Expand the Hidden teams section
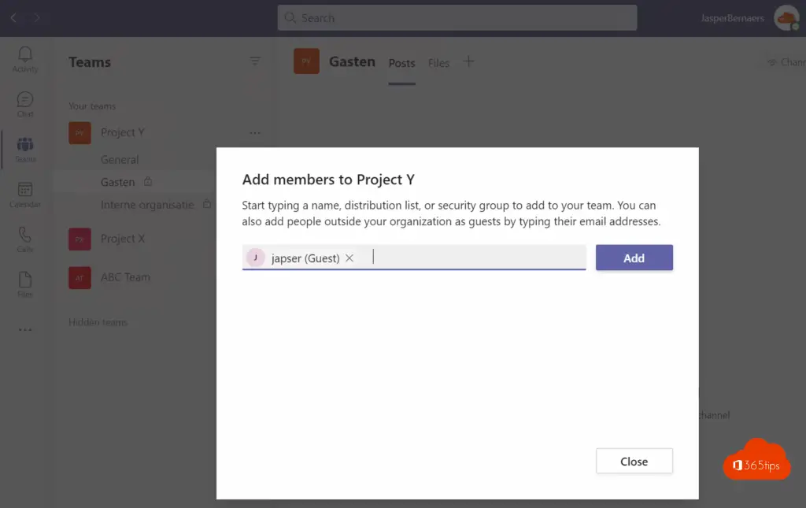 pos(98,322)
